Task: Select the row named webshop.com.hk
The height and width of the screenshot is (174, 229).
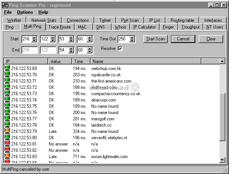Action: pos(112,68)
